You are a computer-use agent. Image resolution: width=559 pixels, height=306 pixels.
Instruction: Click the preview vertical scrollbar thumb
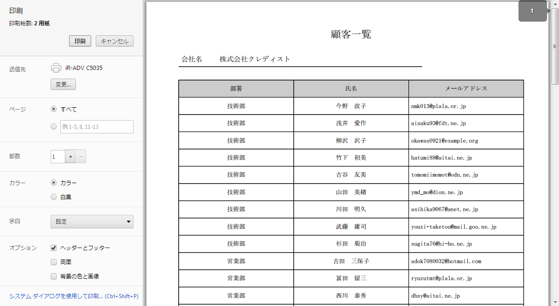point(555,46)
